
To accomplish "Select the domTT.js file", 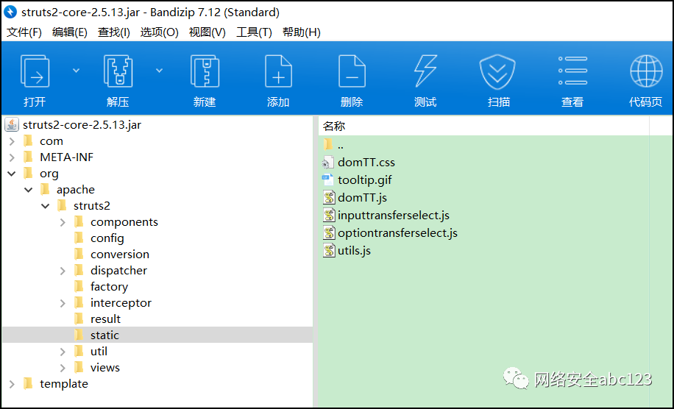I will click(x=362, y=198).
